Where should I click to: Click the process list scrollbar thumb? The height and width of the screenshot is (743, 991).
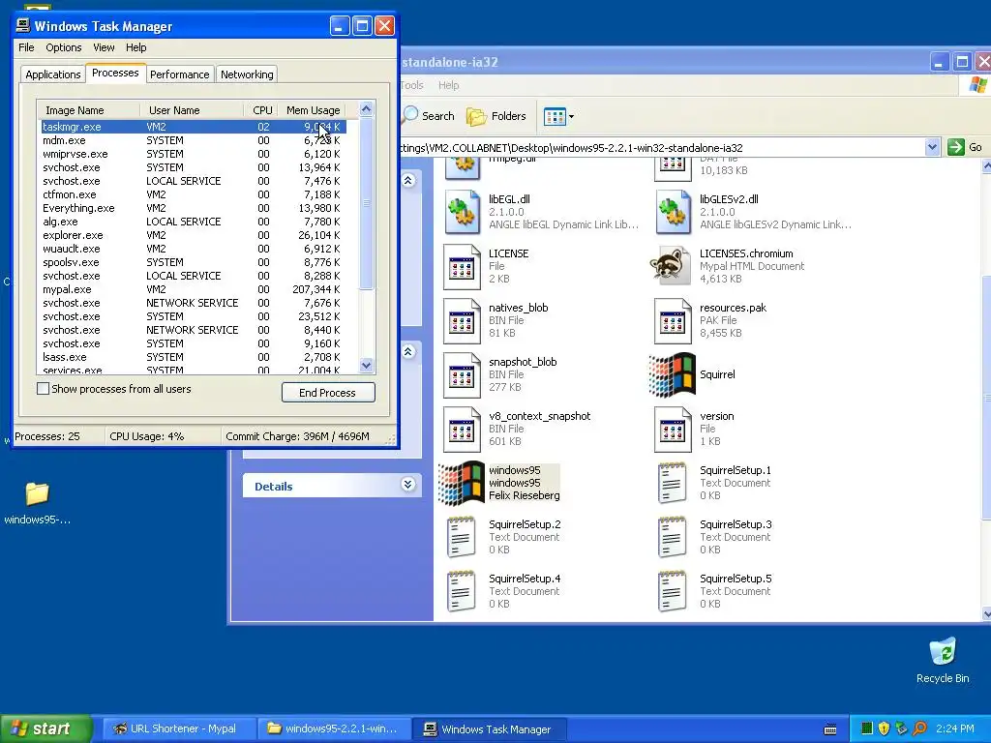pyautogui.click(x=367, y=203)
